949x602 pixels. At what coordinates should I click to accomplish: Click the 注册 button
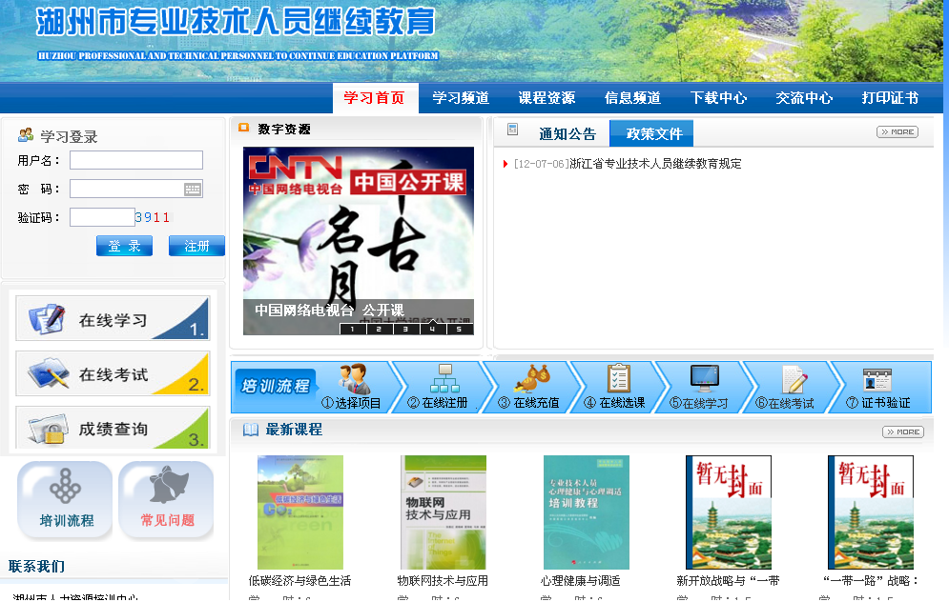196,247
